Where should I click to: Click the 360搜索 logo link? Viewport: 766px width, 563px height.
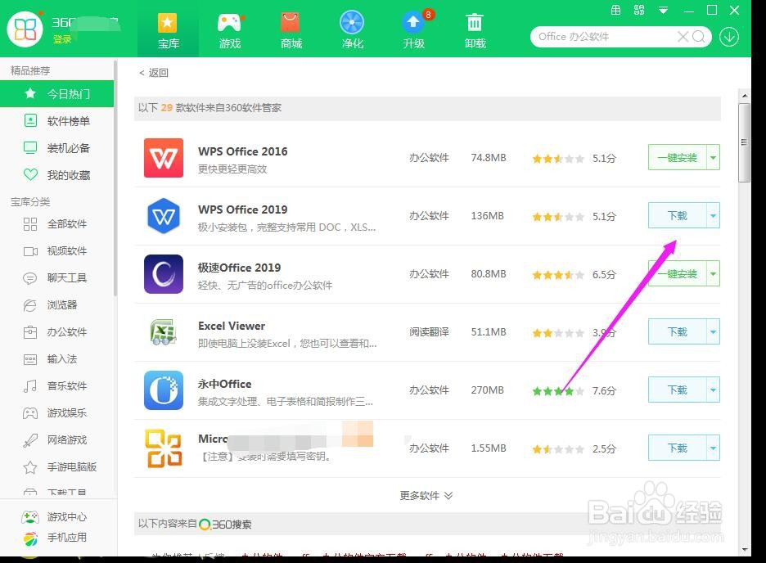point(226,525)
